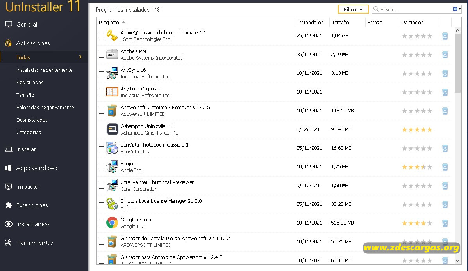468x271 pixels.
Task: Select Apowersoft Watermark Remover checkbox
Action: 102,112
